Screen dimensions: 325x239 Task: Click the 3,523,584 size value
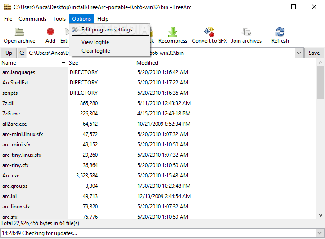tap(87, 176)
